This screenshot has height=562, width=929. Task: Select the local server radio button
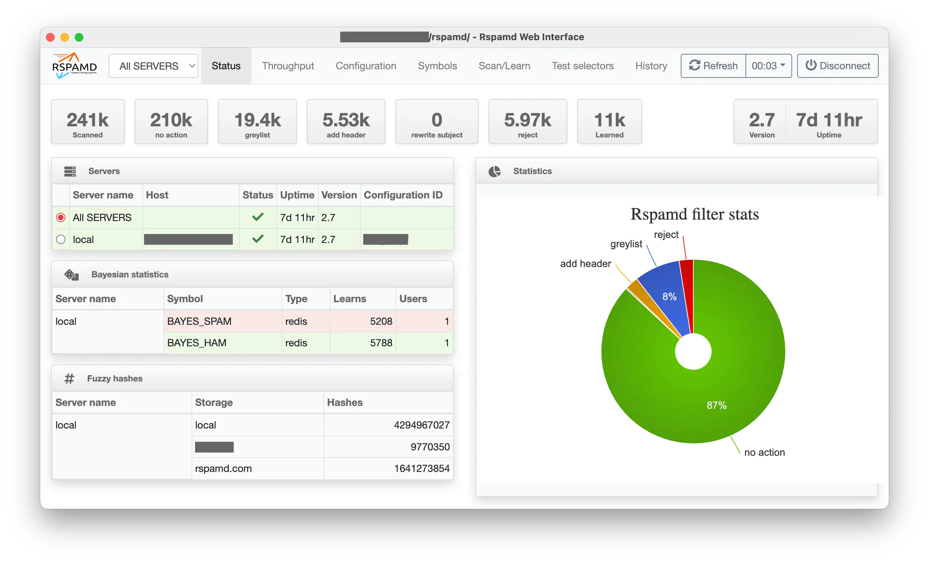pos(61,239)
